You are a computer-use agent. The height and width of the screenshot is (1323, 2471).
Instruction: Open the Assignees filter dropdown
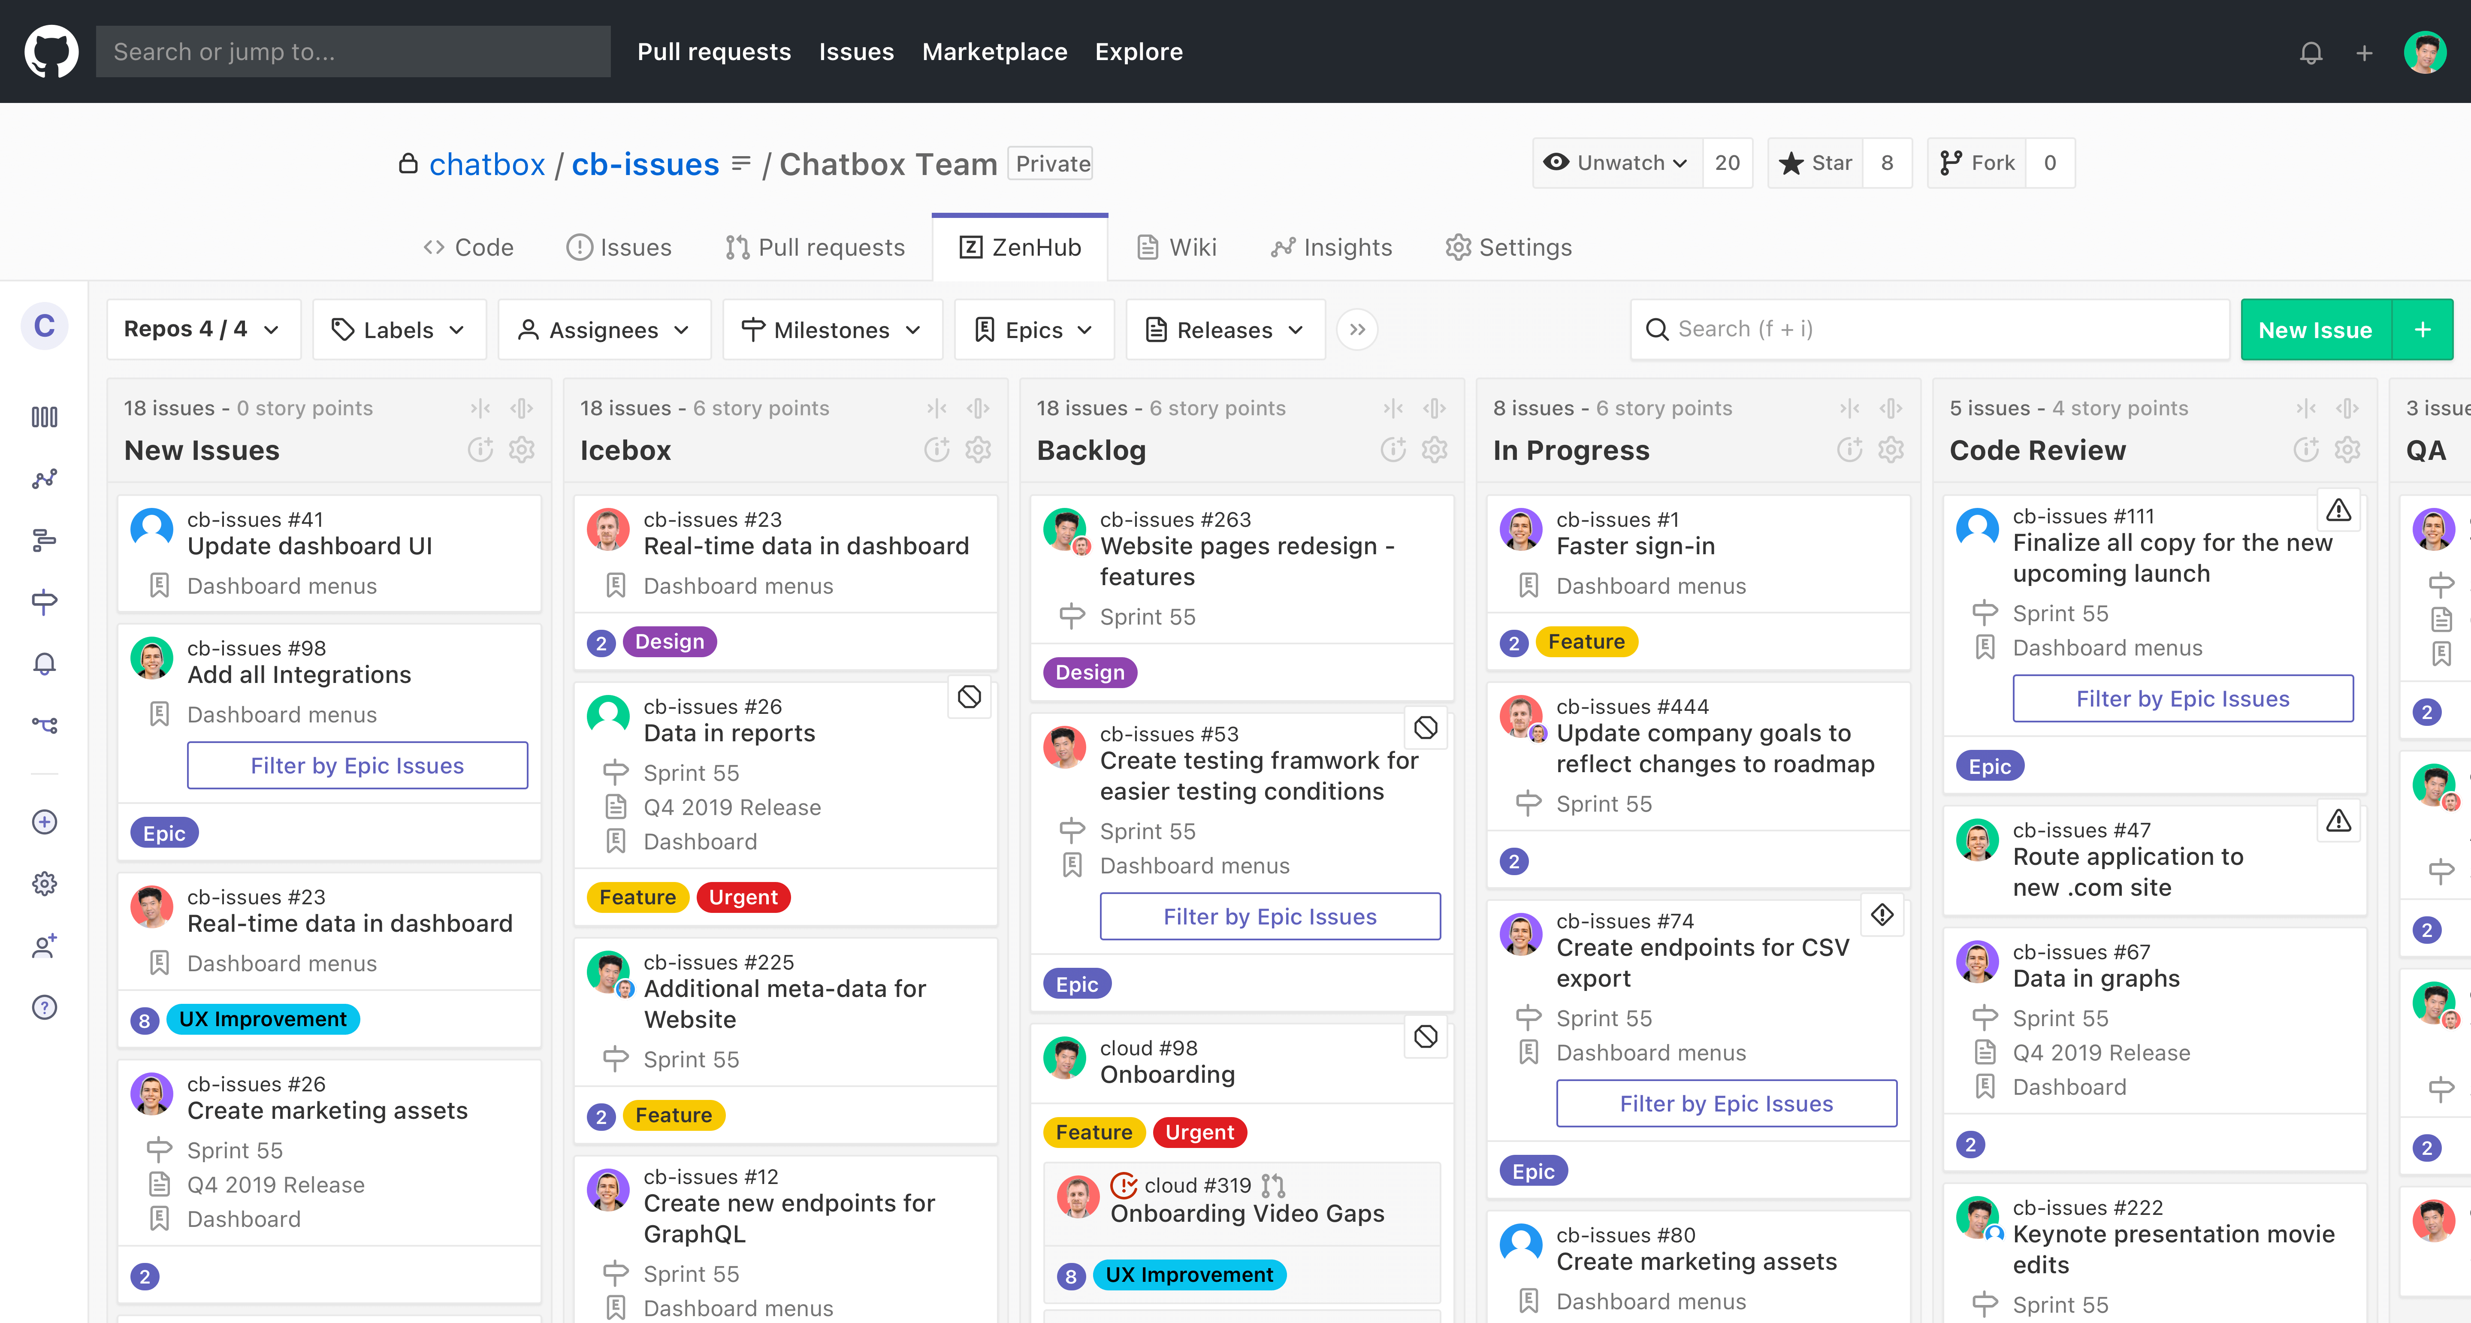click(x=604, y=330)
